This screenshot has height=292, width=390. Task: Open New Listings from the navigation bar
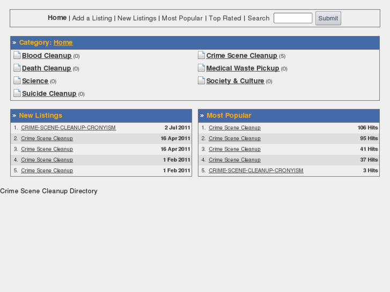(x=137, y=18)
